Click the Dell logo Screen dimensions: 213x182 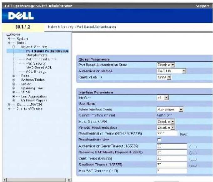21,16
